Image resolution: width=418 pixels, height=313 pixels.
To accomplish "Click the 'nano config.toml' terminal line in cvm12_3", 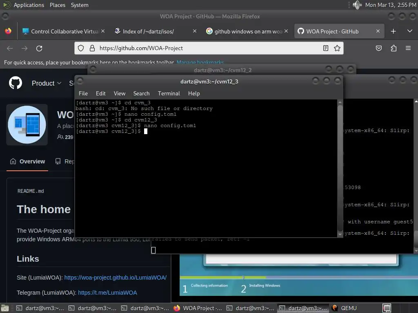I will pos(136,126).
